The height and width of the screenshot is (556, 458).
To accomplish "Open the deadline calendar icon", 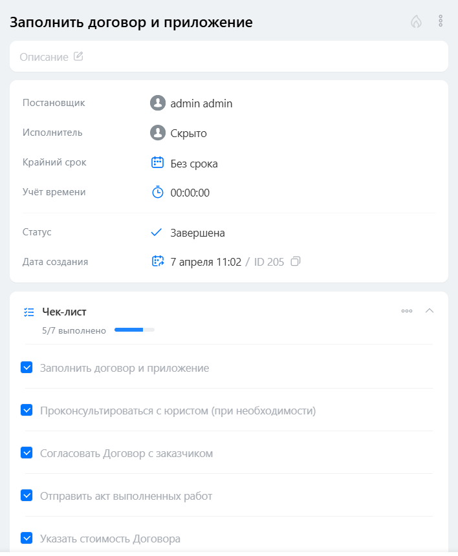I will [x=158, y=163].
